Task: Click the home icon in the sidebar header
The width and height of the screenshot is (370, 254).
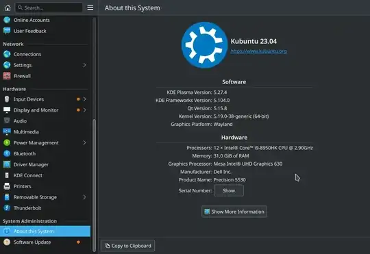Action: [8, 8]
